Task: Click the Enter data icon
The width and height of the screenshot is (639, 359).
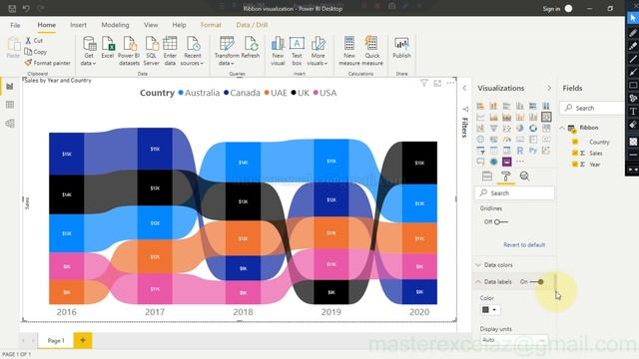Action: pos(170,44)
